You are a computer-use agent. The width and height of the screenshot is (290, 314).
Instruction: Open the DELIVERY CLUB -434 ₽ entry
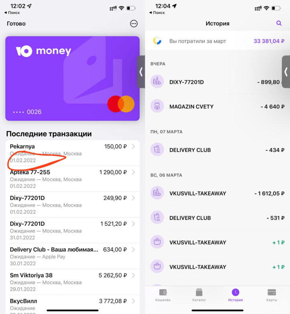click(217, 150)
